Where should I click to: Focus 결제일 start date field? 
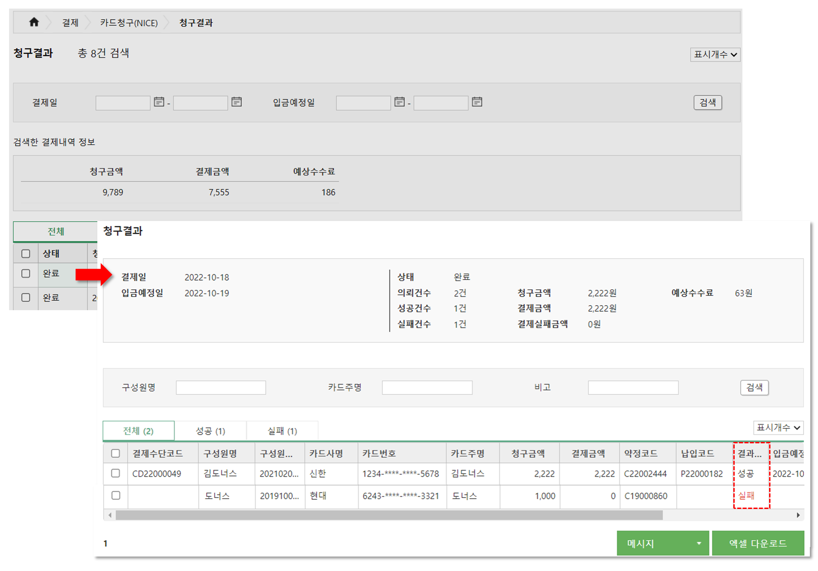[123, 103]
